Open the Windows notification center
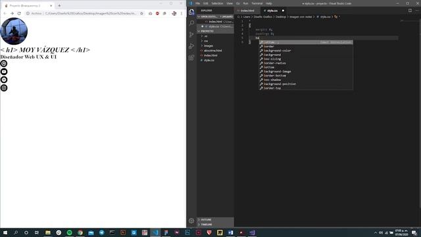The image size is (421, 237). point(414,232)
